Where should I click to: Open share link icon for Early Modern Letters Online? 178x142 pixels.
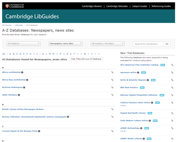pyautogui.click(x=172, y=120)
